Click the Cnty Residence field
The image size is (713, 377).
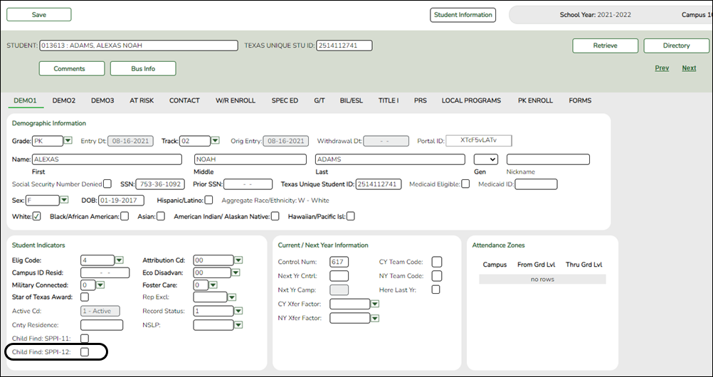(102, 325)
